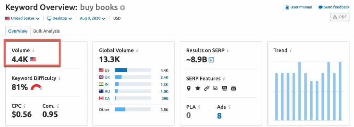Select the image pack SERP feature icon
The height and width of the screenshot is (127, 354).
coord(216,88)
